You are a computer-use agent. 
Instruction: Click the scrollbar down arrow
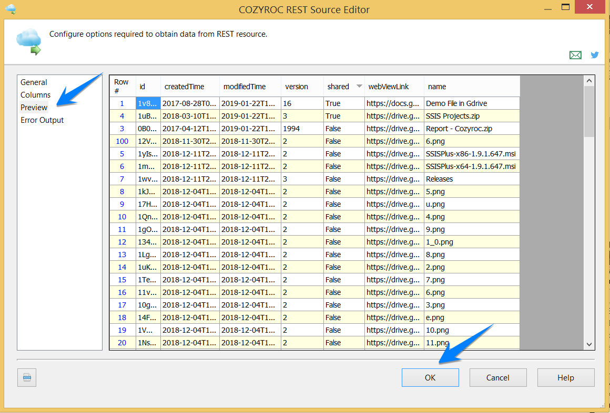[x=589, y=344]
